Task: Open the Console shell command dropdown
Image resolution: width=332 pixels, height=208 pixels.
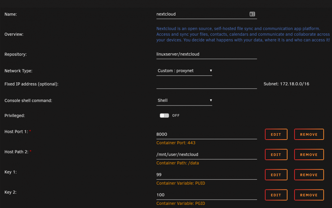Action: click(184, 101)
